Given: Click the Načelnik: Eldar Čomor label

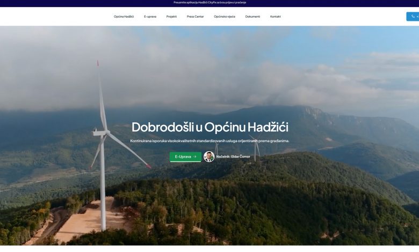Looking at the screenshot, I should [233, 157].
